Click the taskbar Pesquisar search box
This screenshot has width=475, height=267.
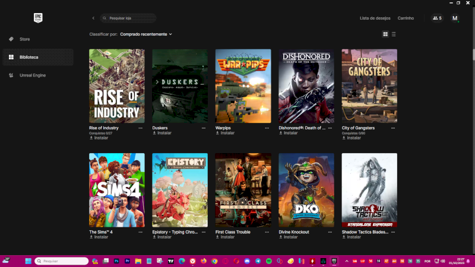(x=62, y=261)
